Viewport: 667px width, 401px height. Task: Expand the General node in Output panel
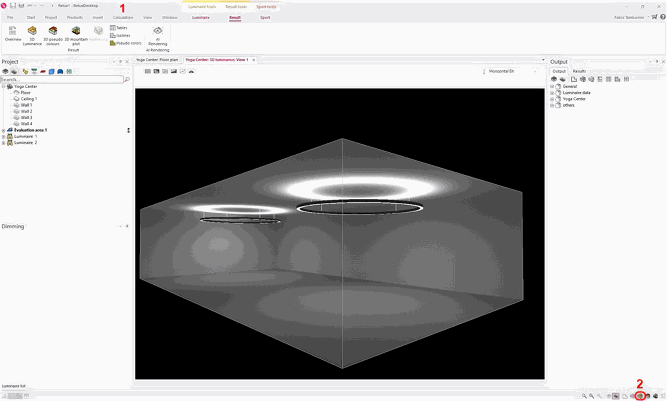[552, 86]
